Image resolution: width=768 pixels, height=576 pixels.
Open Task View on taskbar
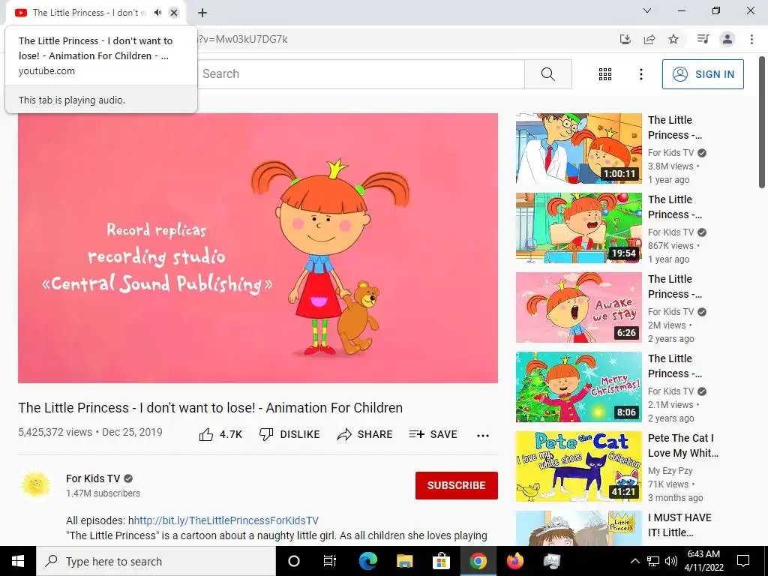click(x=330, y=561)
